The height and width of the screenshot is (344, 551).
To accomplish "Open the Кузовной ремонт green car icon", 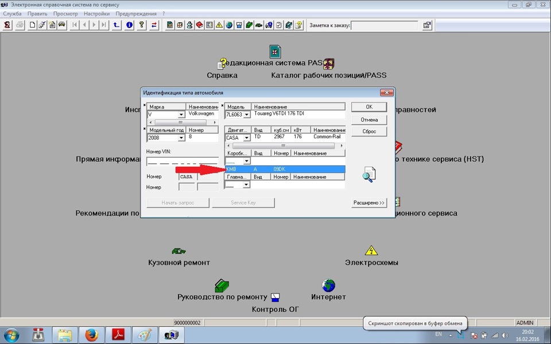I will point(179,251).
